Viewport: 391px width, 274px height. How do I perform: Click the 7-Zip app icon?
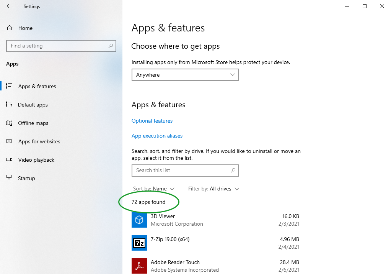pos(139,243)
